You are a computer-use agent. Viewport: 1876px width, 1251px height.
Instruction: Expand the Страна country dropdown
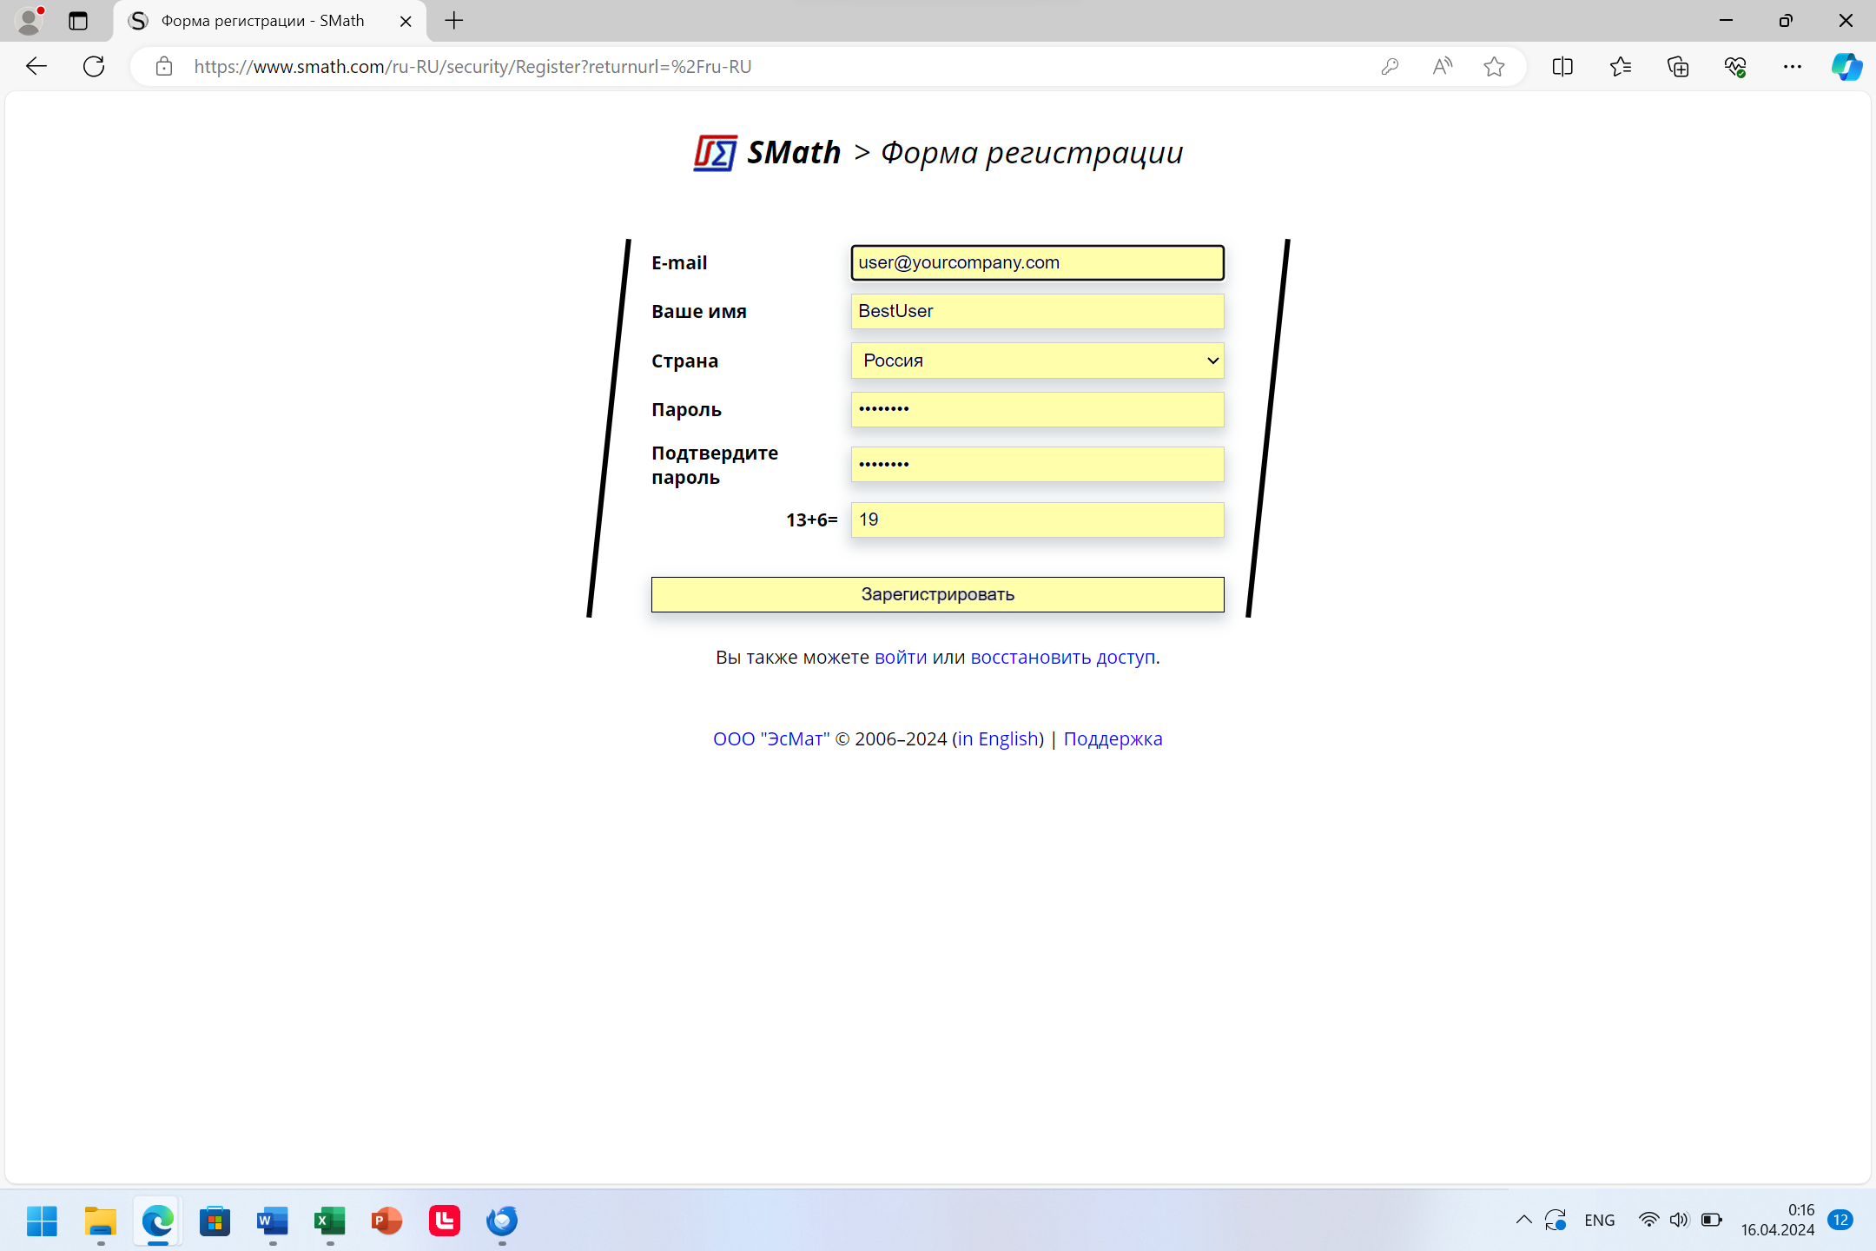point(1038,361)
